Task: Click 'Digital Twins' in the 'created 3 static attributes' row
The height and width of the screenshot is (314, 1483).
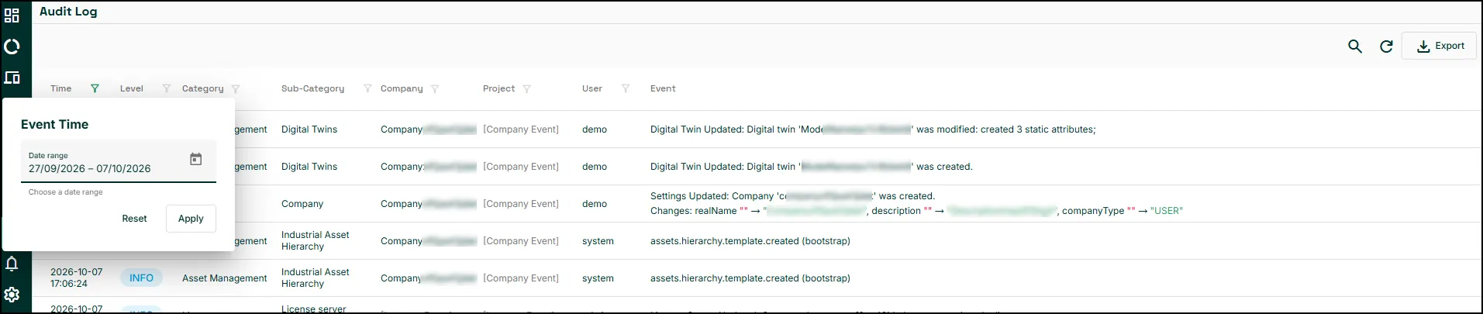Action: (309, 129)
